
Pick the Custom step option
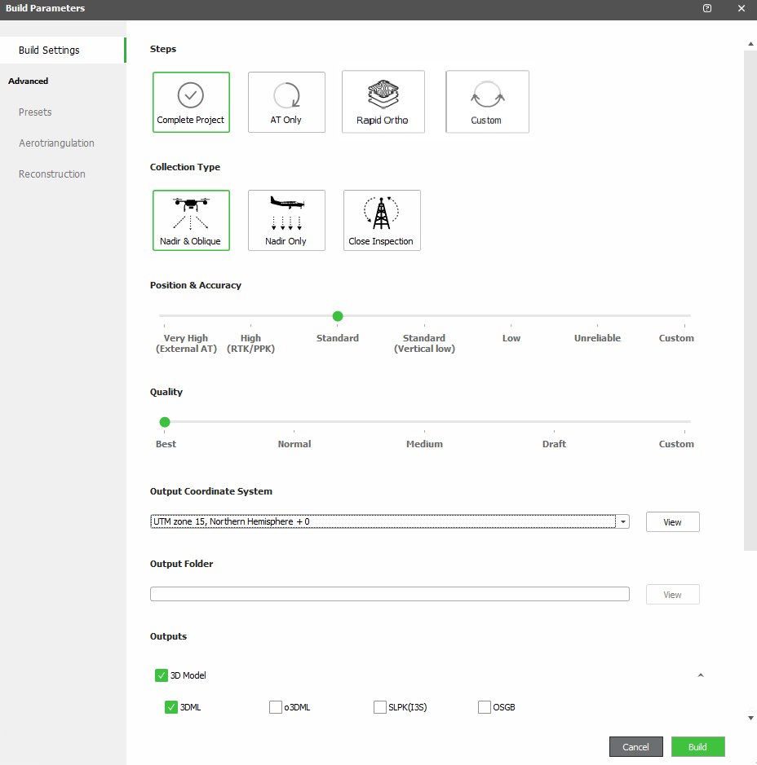pyautogui.click(x=487, y=102)
